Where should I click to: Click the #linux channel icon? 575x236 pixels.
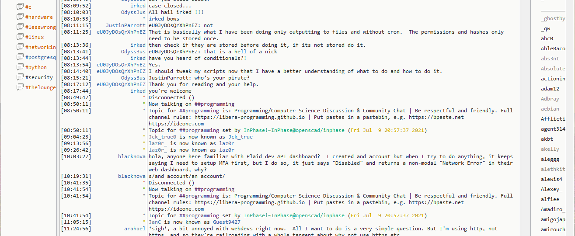click(20, 37)
